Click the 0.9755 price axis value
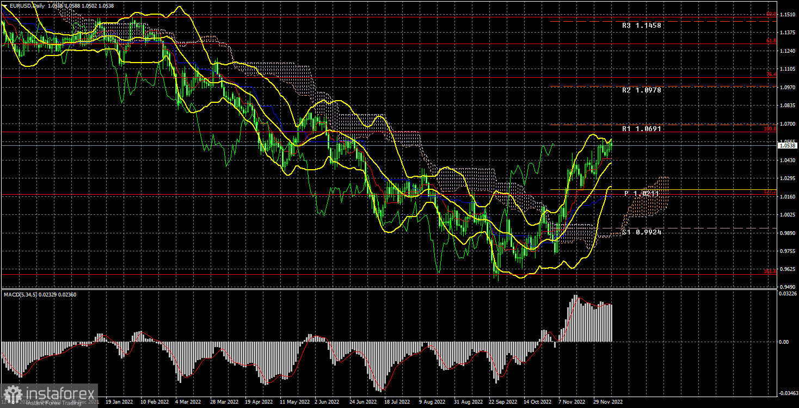 coord(788,251)
